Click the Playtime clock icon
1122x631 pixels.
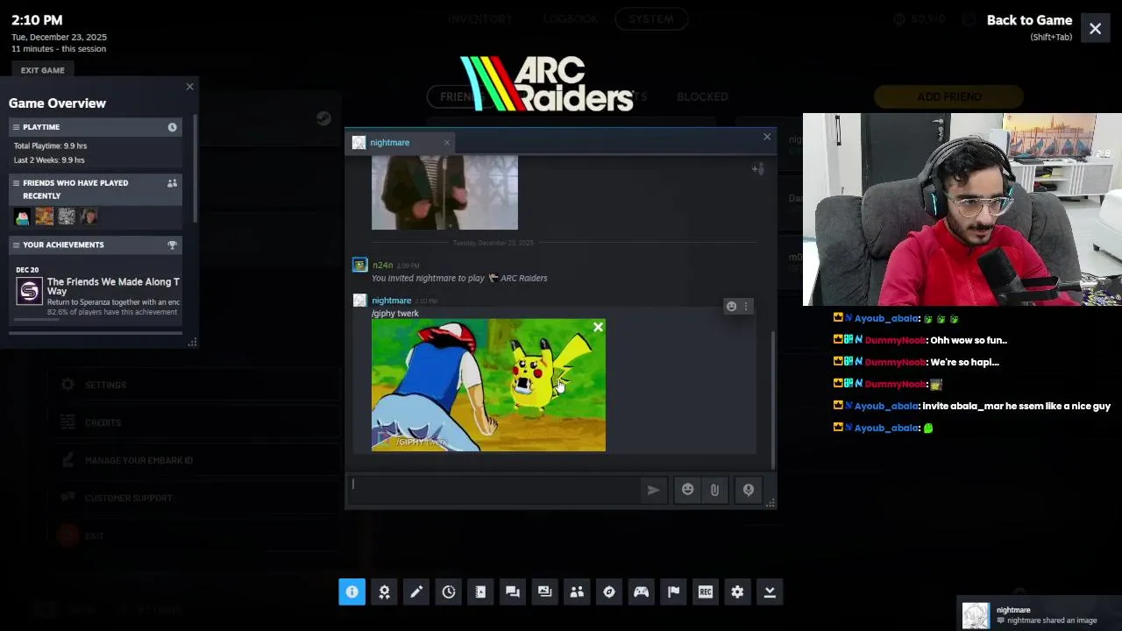[x=172, y=127]
